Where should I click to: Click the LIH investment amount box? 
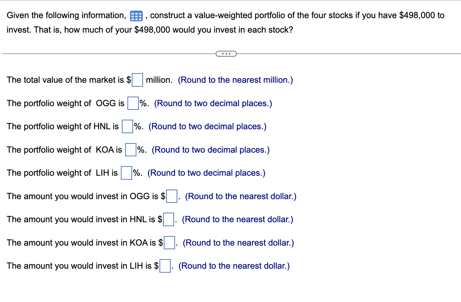click(x=165, y=266)
